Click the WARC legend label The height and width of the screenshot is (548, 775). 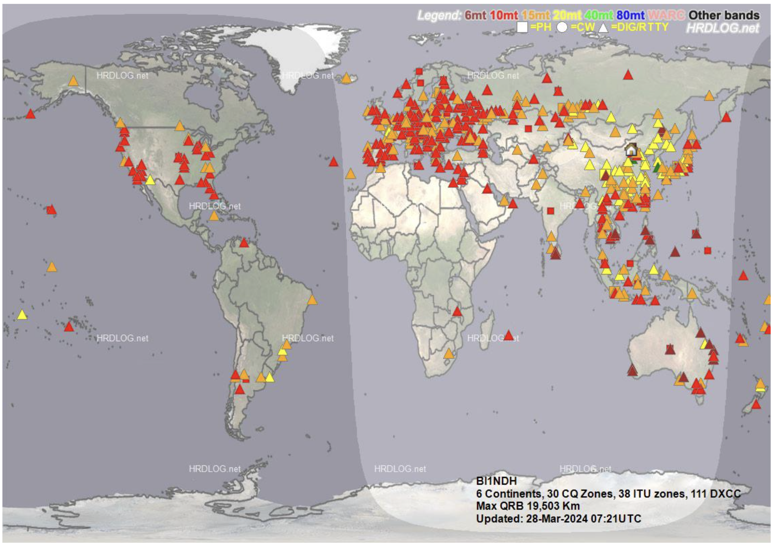pos(666,15)
